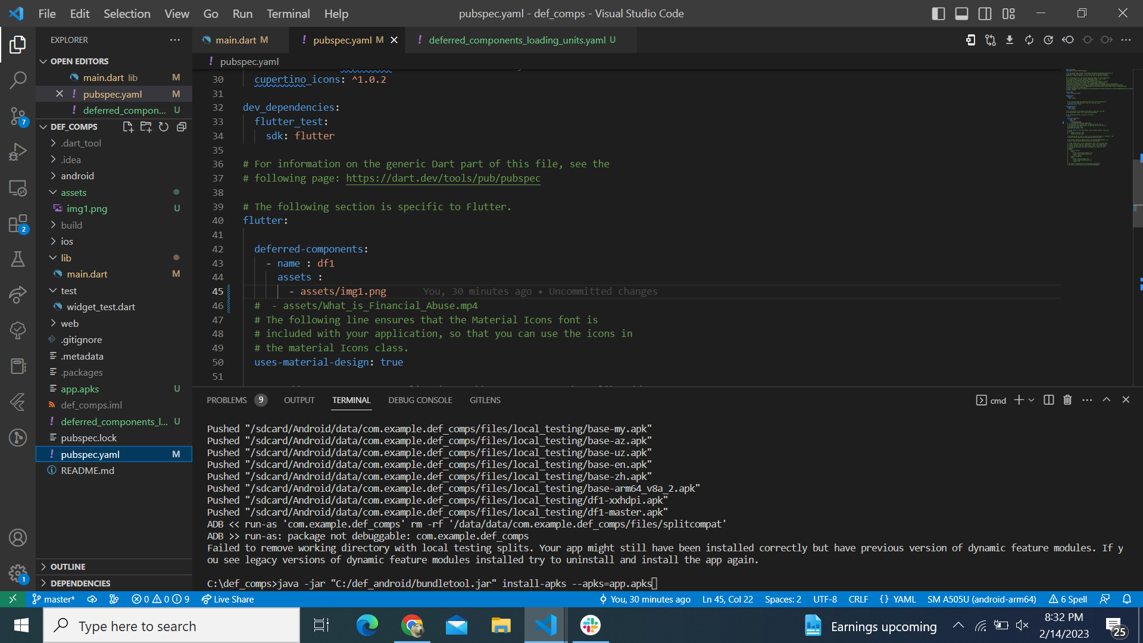The height and width of the screenshot is (643, 1143).
Task: Open the cmd terminal dropdown
Action: coord(1033,400)
